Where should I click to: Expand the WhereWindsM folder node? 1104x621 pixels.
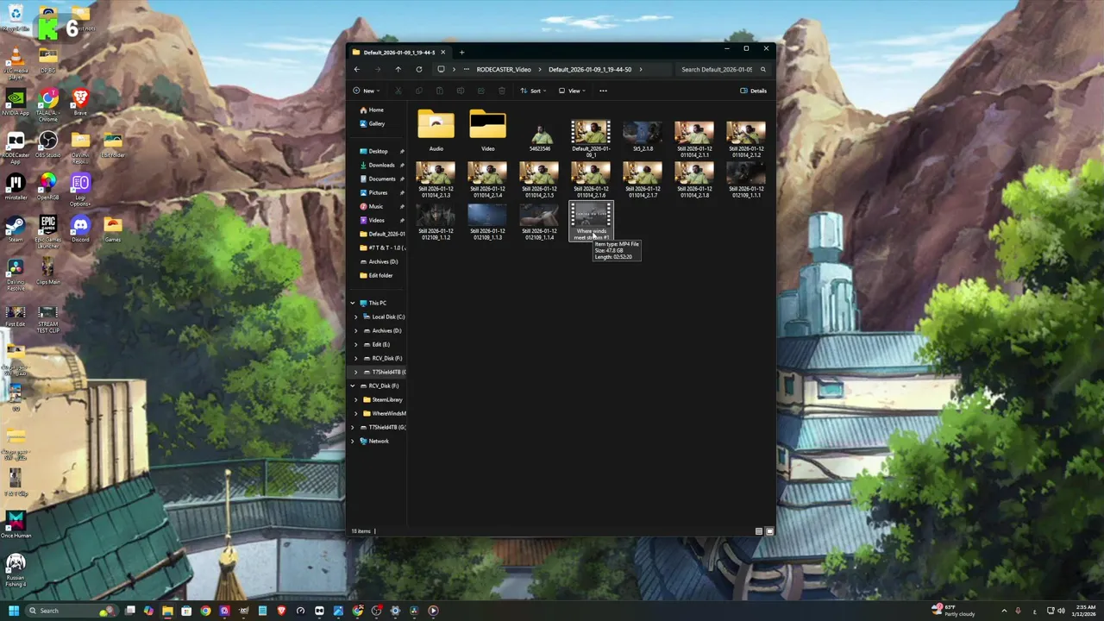355,413
